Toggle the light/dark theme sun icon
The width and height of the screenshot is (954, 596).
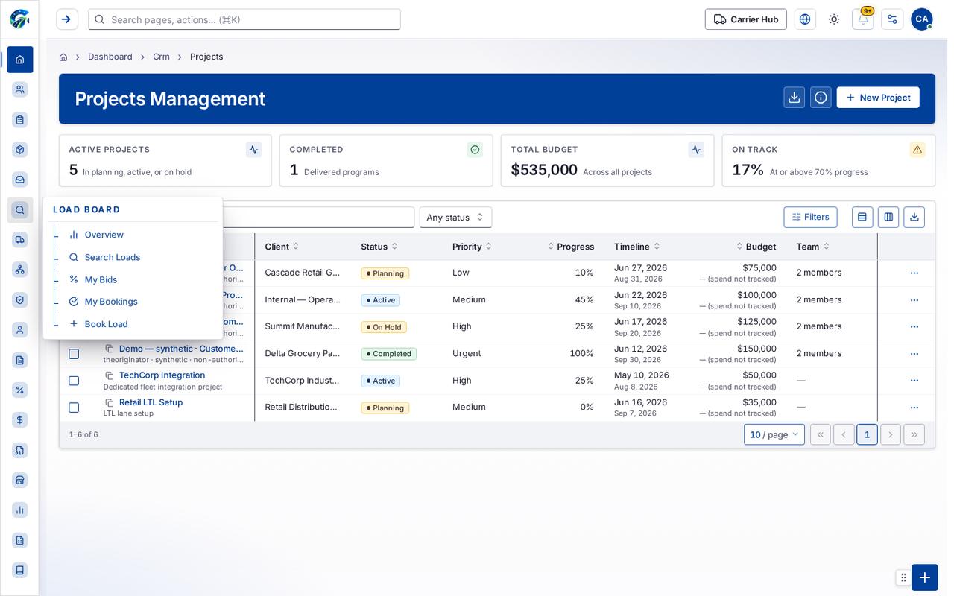tap(834, 19)
